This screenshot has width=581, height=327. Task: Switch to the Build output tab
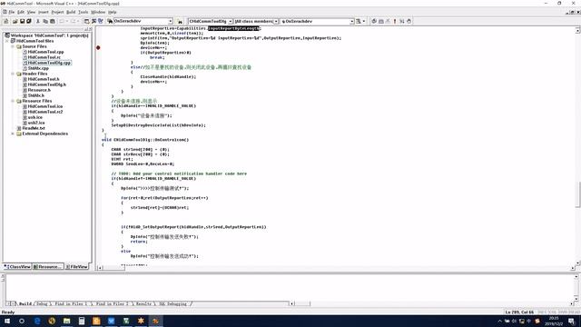tap(25, 303)
